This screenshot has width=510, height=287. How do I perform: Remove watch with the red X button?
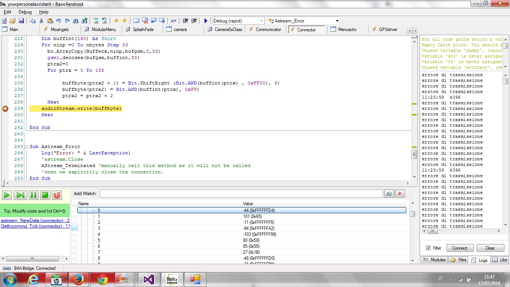[x=400, y=194]
